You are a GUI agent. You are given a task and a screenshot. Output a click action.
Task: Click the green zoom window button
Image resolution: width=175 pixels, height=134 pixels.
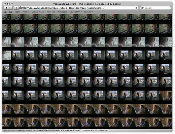point(12,4)
